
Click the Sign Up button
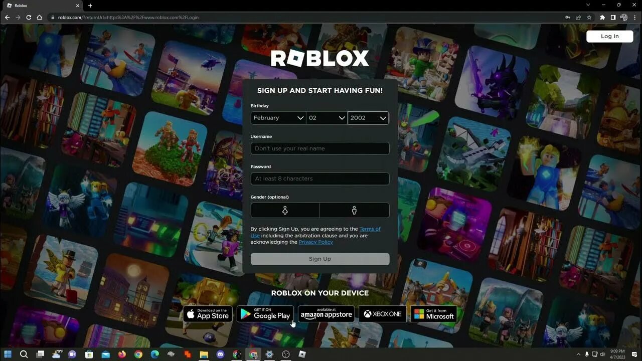pyautogui.click(x=320, y=259)
